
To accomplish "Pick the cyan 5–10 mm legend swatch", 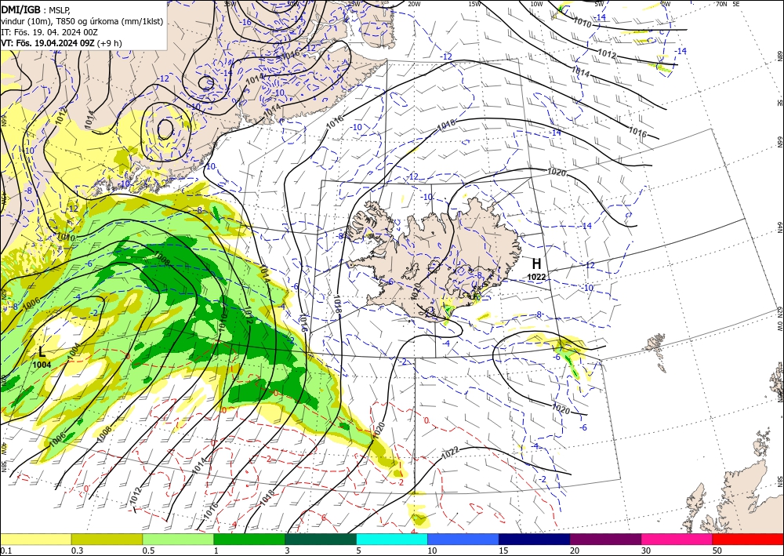I will (x=392, y=539).
